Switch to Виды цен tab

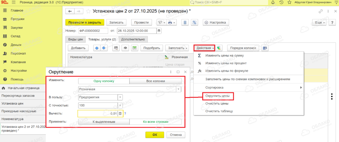click(x=76, y=40)
